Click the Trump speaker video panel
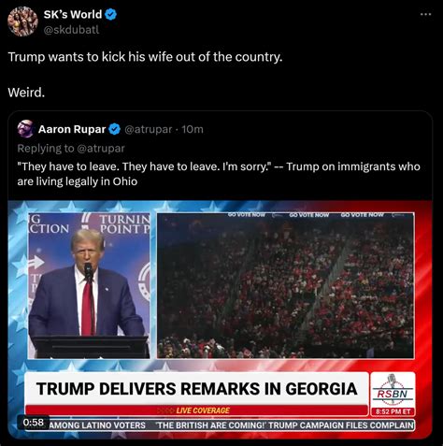Screen dimensions: 443x446 click(89, 285)
